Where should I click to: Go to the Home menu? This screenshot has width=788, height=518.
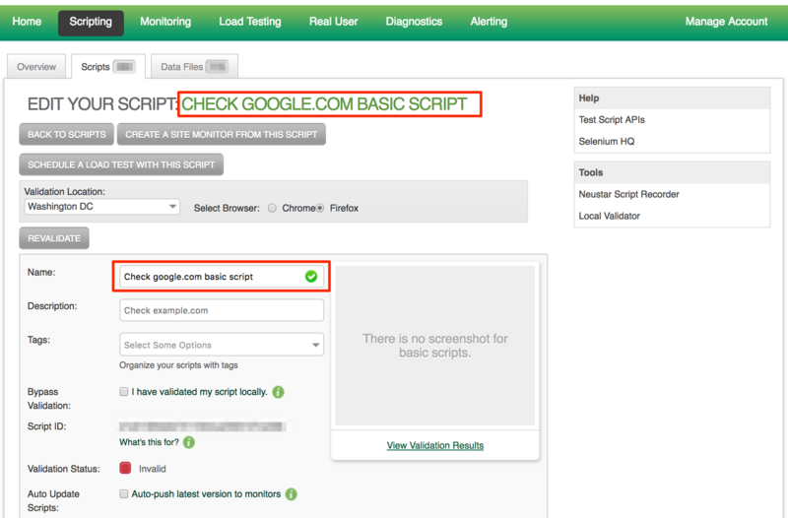[x=27, y=22]
